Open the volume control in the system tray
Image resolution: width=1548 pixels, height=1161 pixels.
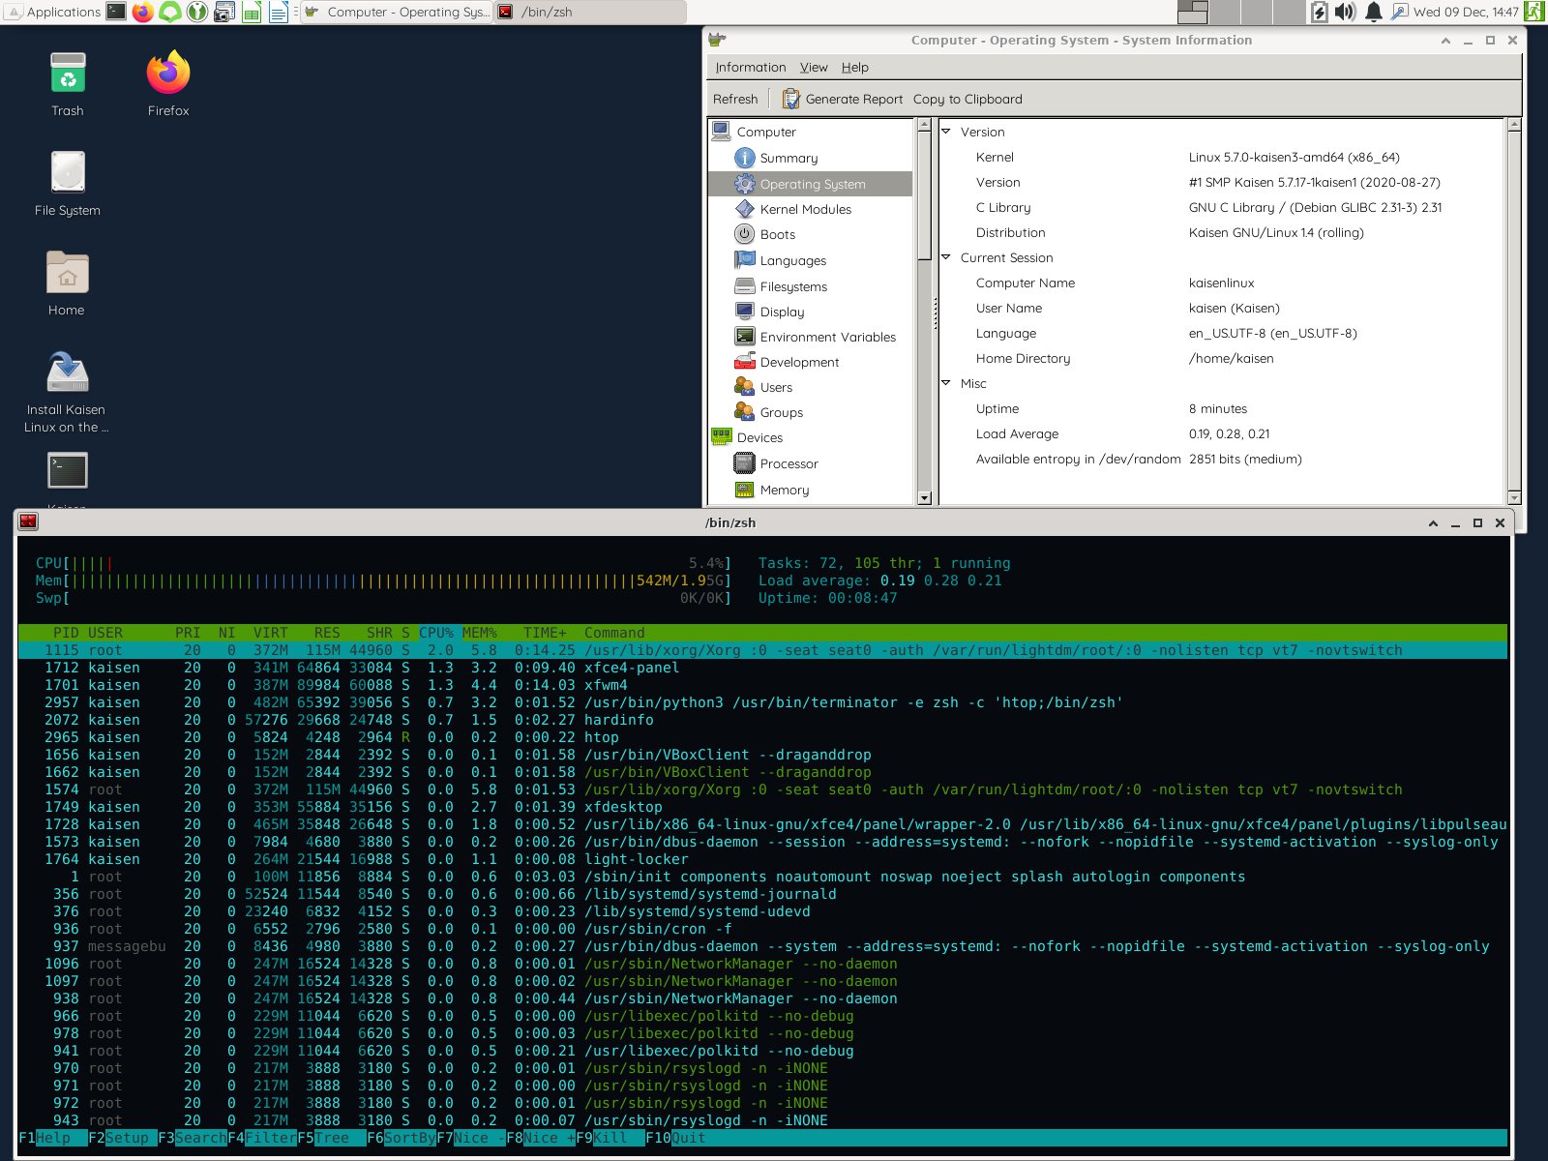point(1345,12)
